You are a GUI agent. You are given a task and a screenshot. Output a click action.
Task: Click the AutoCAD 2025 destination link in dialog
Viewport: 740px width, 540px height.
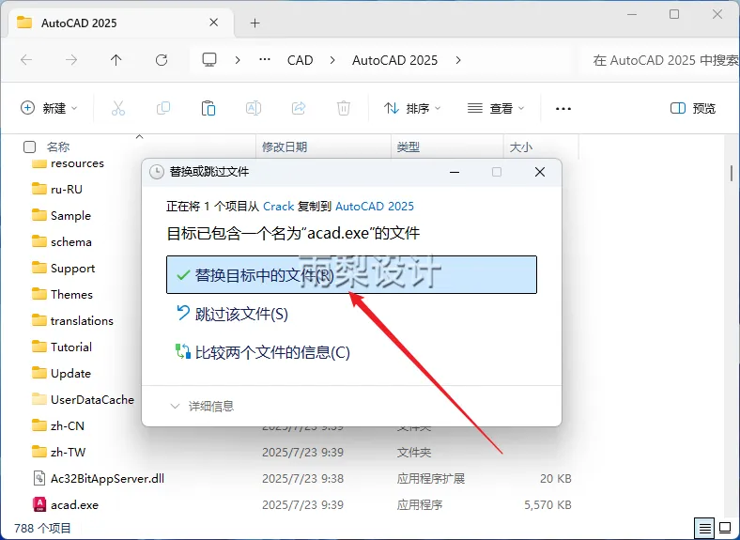click(x=375, y=207)
